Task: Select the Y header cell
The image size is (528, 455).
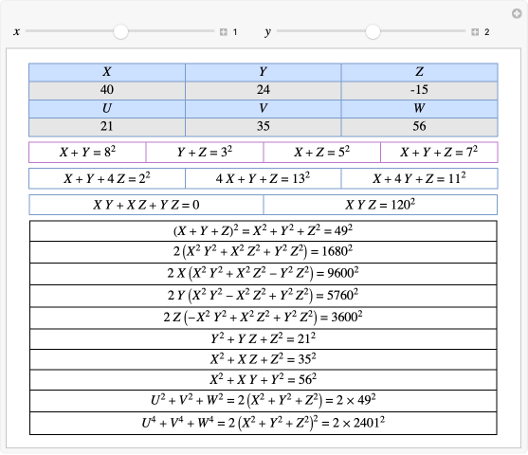Action: click(x=263, y=72)
